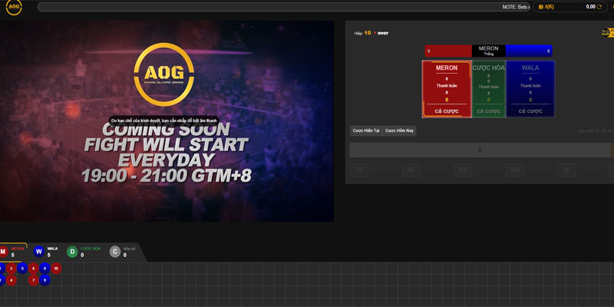This screenshot has width=614, height=307.
Task: Click the red bead numbered 3
Action: click(x=11, y=269)
